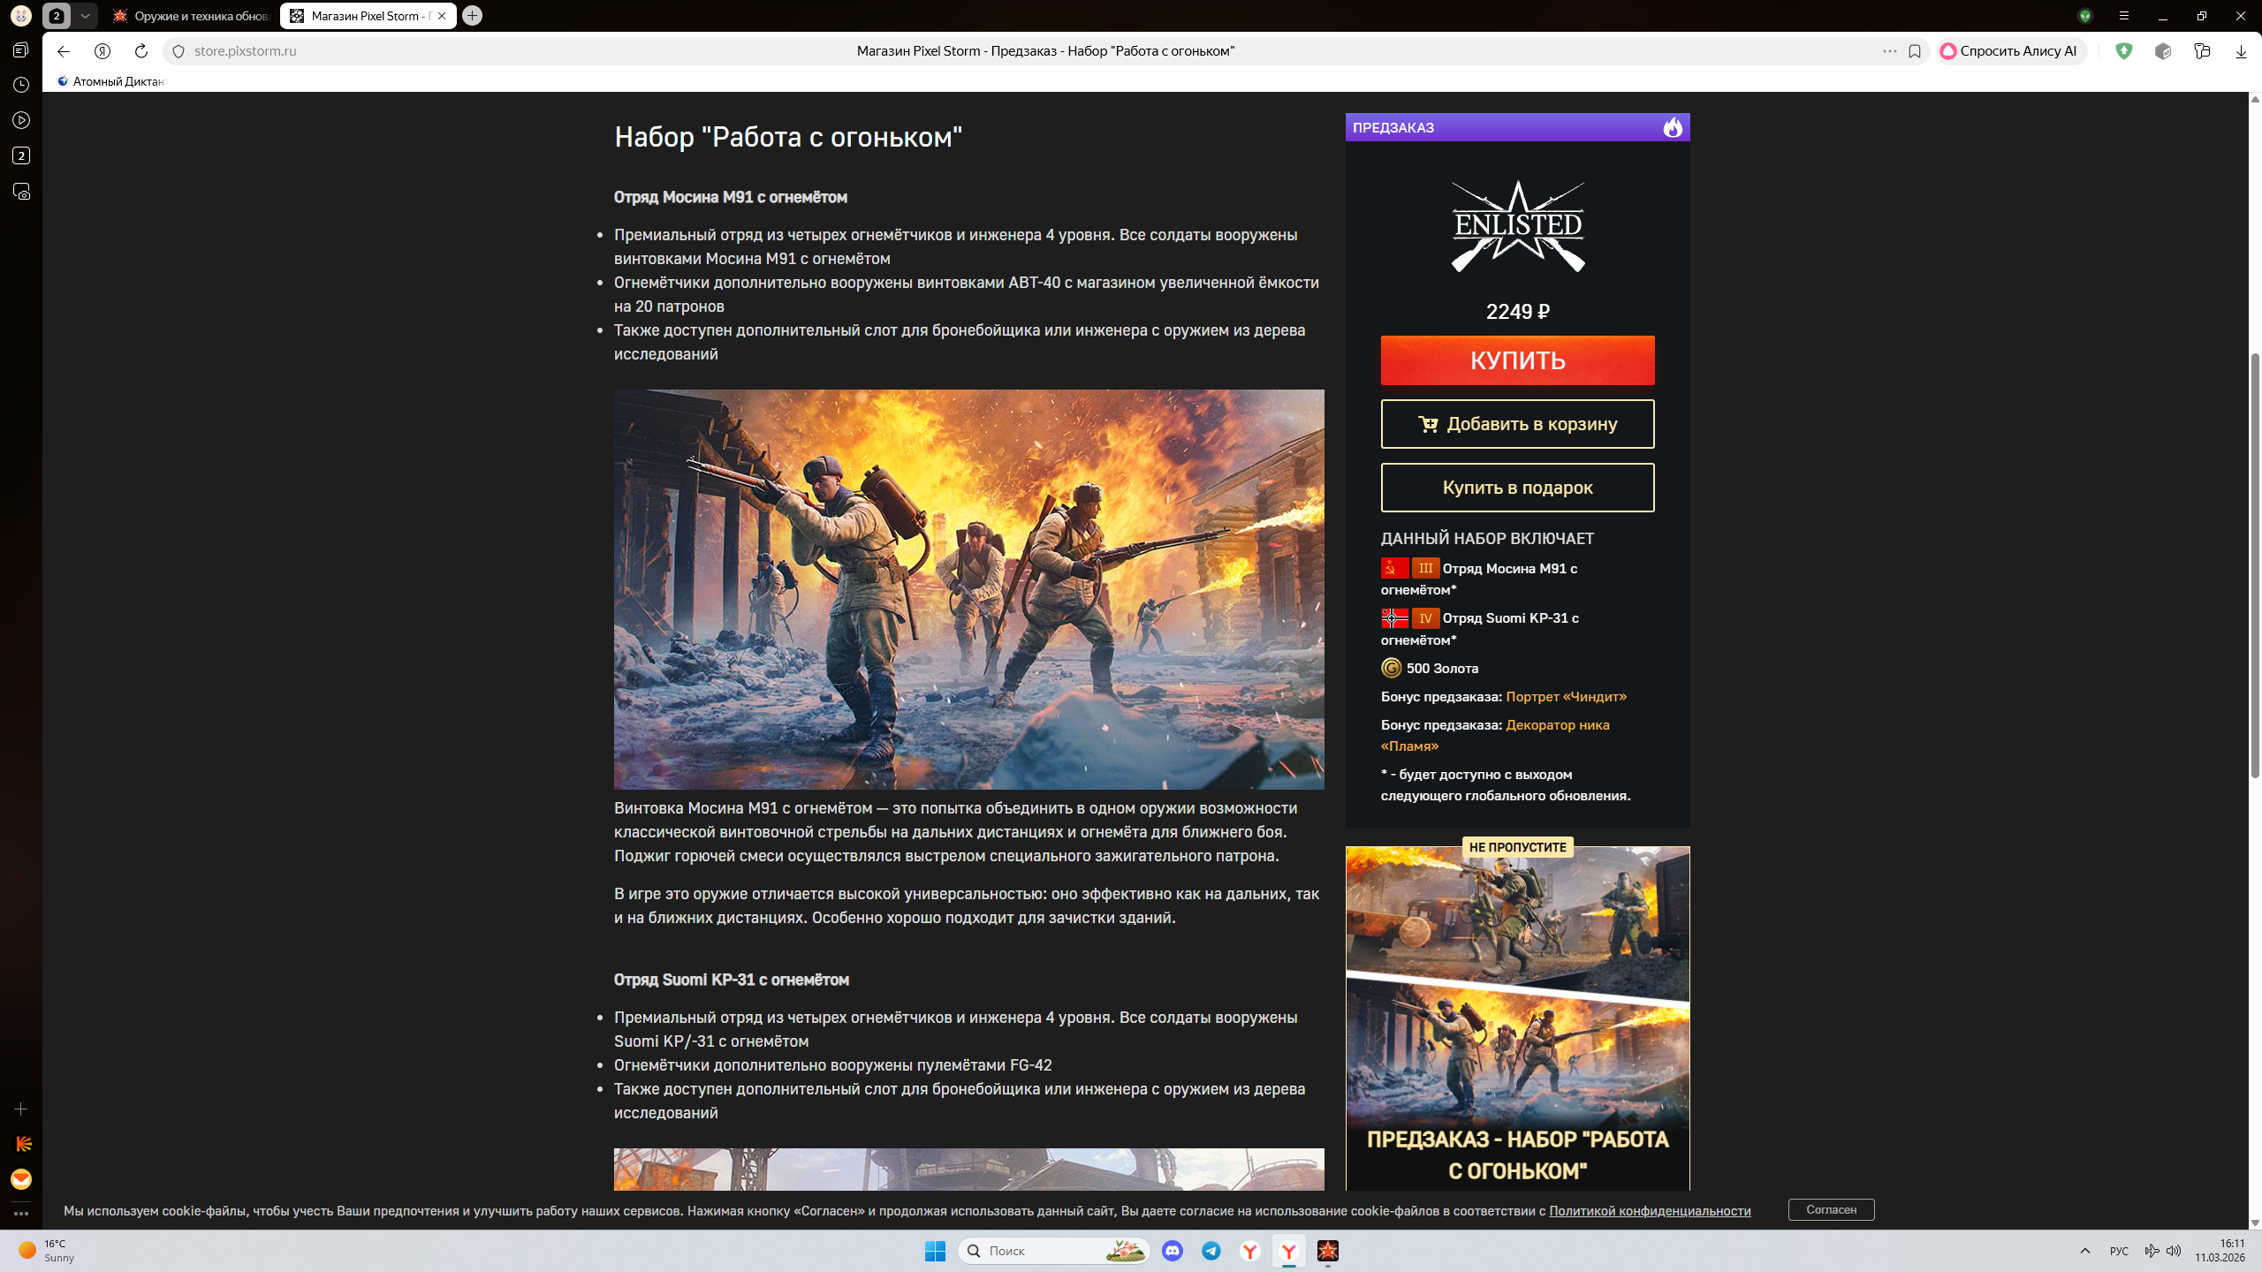
Task: Open browser downloads icon
Action: click(2241, 51)
